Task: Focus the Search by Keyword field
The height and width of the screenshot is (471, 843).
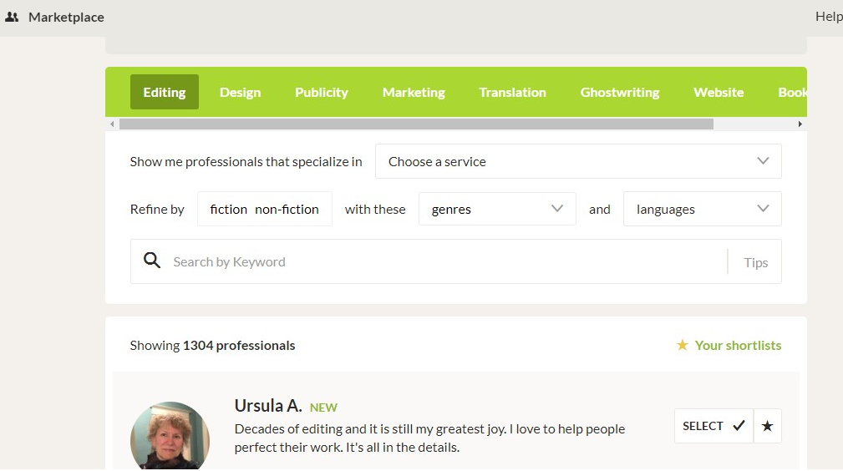Action: point(443,262)
